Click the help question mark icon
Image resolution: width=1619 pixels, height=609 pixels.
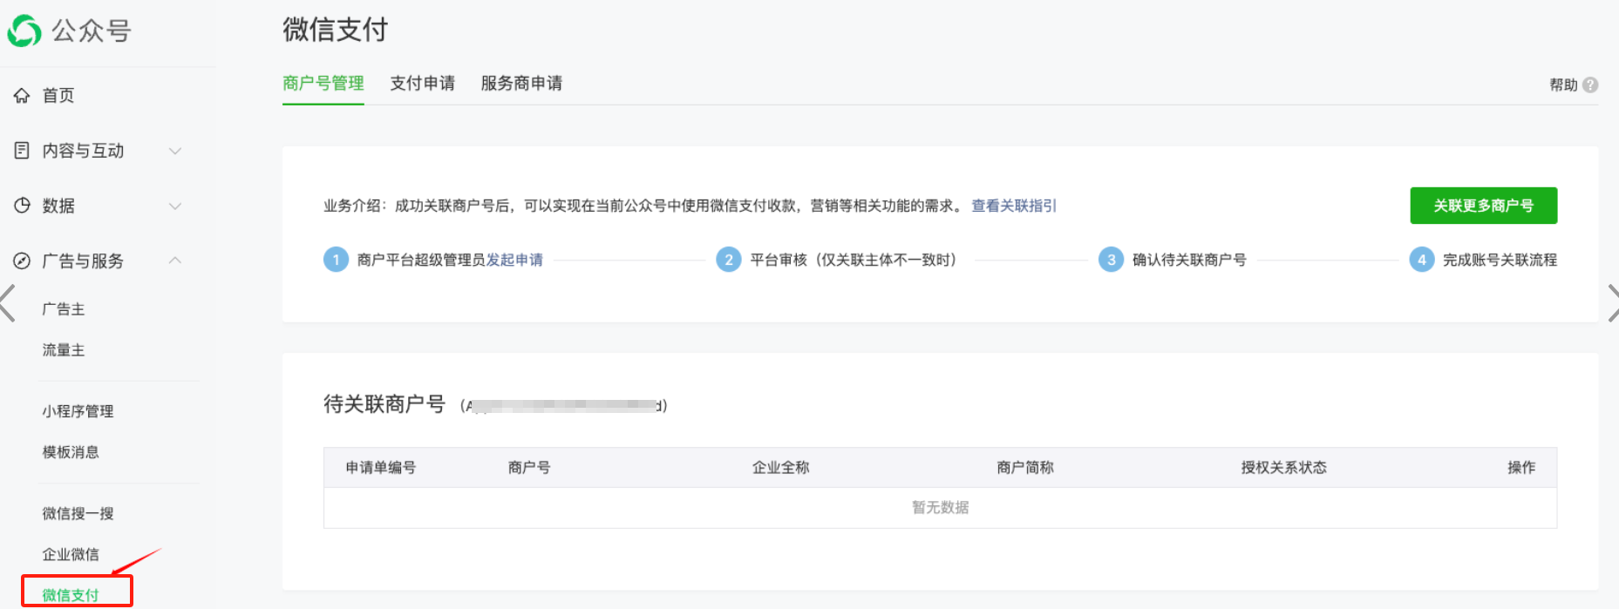click(1590, 85)
